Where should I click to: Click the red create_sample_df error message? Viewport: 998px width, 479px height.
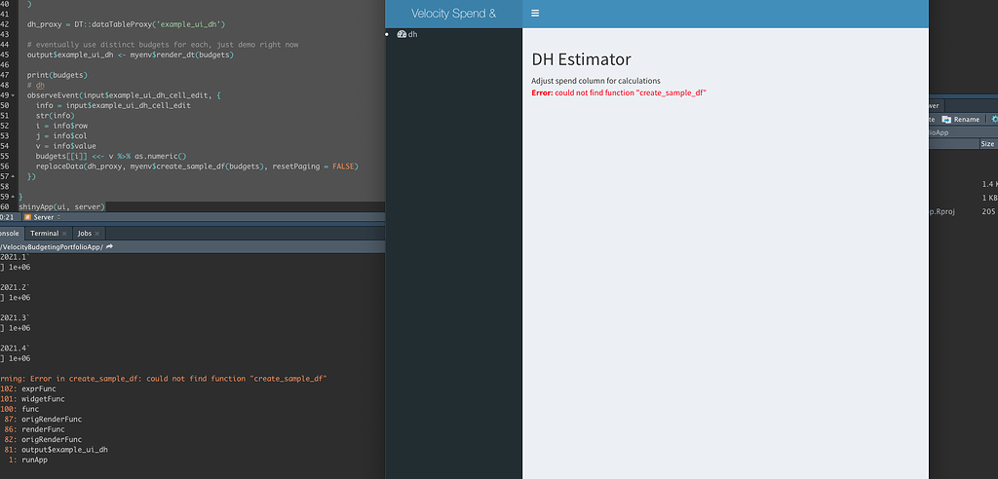(619, 92)
